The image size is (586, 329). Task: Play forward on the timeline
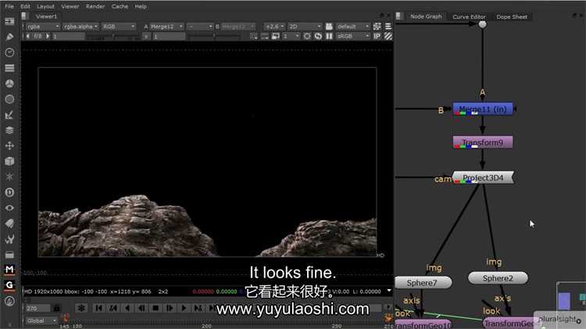184,308
